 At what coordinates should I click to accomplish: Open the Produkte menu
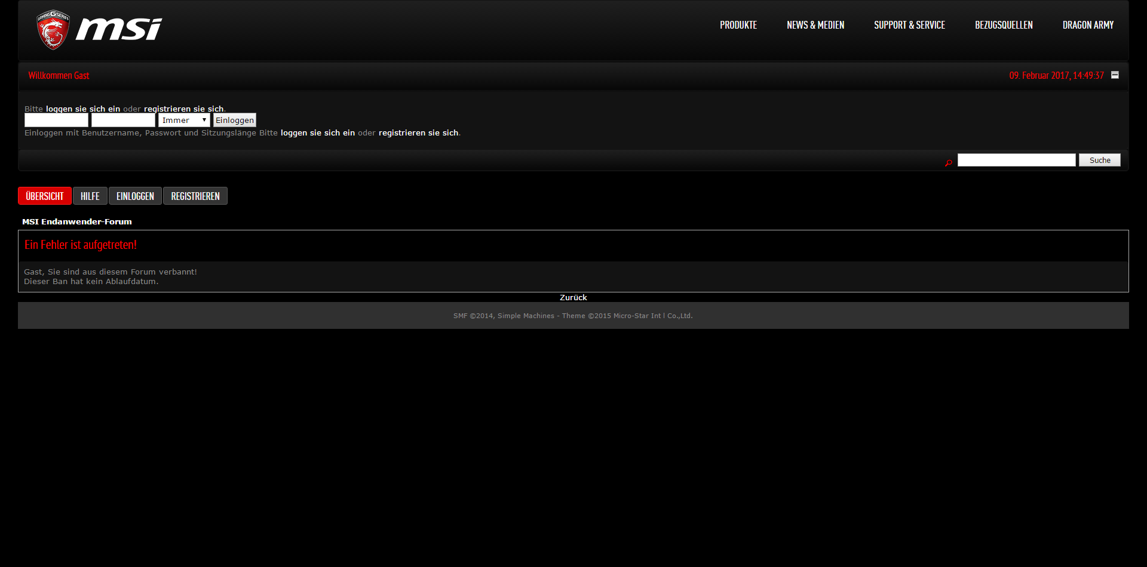pos(738,25)
